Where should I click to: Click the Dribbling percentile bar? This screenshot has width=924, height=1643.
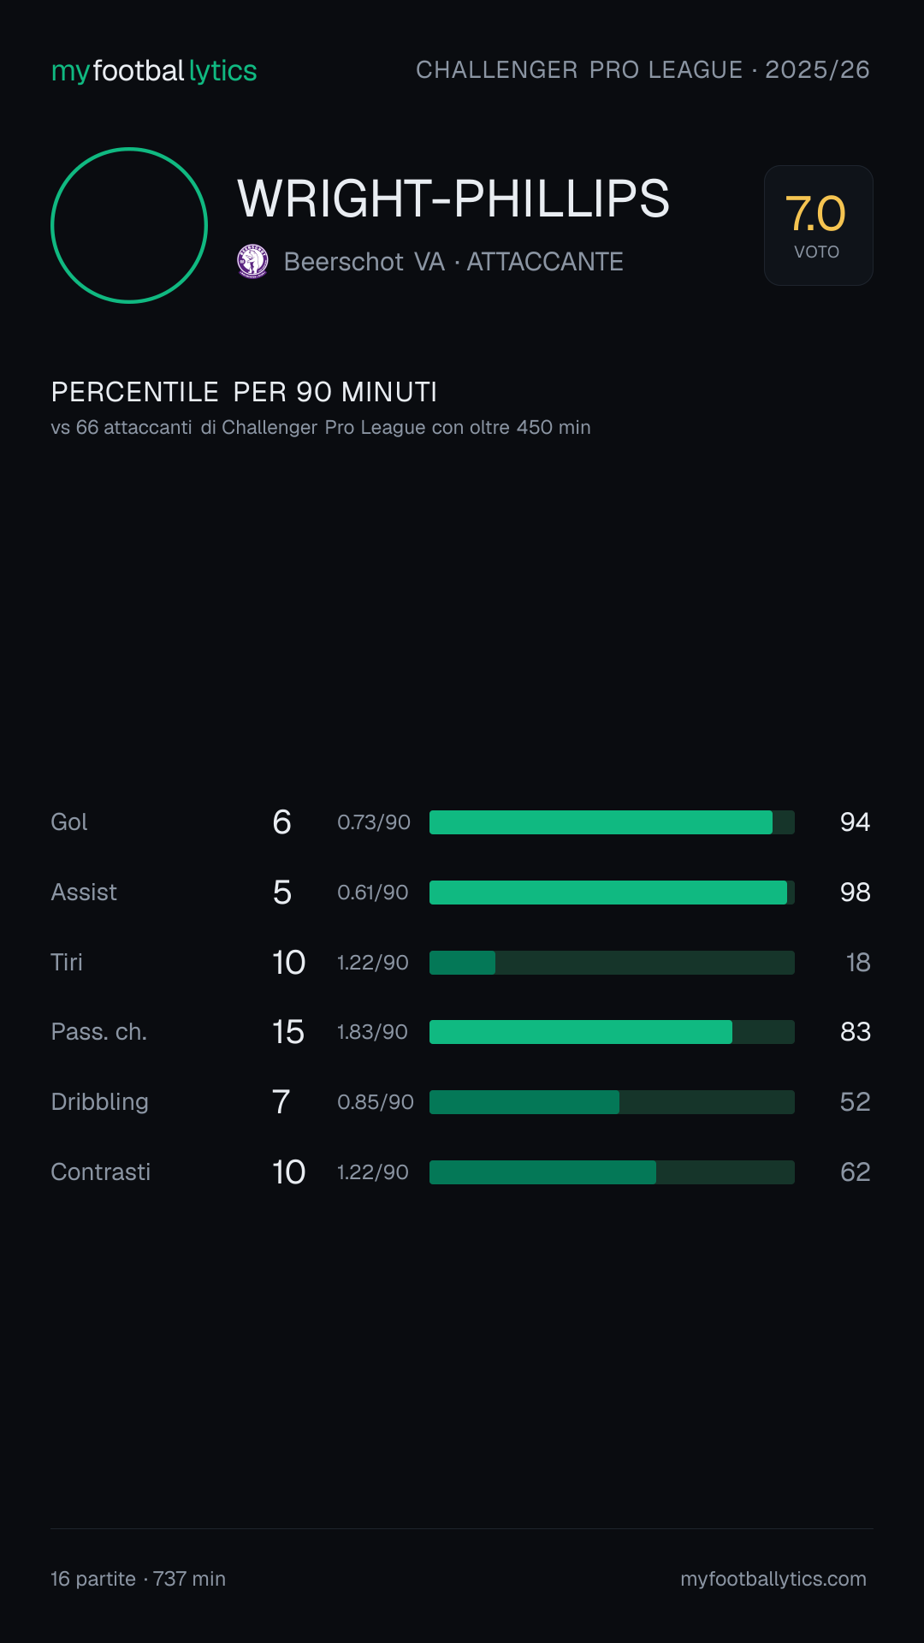click(x=612, y=1102)
